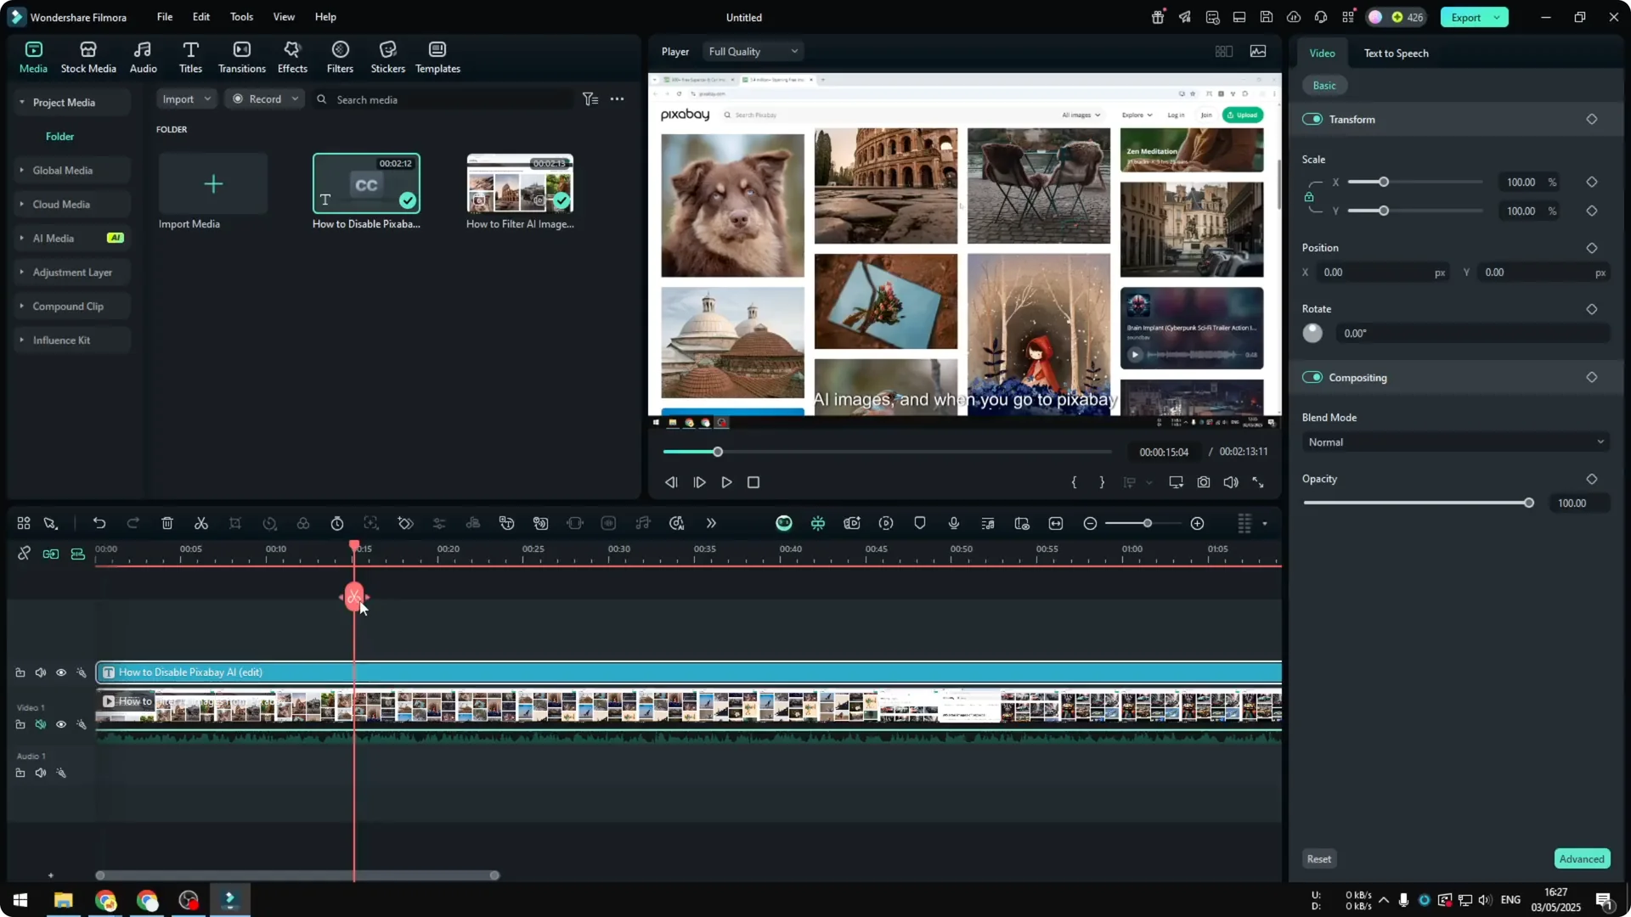Open the Full Quality player dropdown

click(x=753, y=51)
